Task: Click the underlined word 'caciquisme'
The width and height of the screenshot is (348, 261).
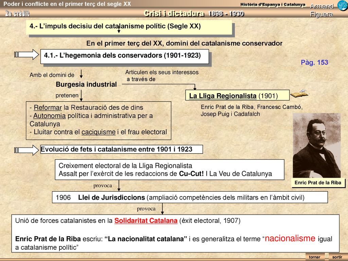Action: [99, 132]
